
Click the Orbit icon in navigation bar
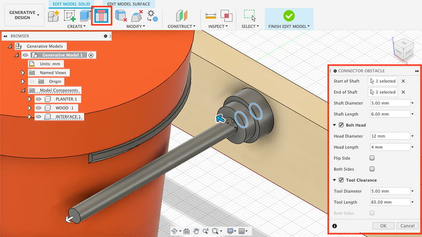[x=174, y=231]
